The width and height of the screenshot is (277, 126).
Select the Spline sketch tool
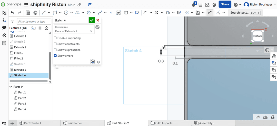(100, 13)
